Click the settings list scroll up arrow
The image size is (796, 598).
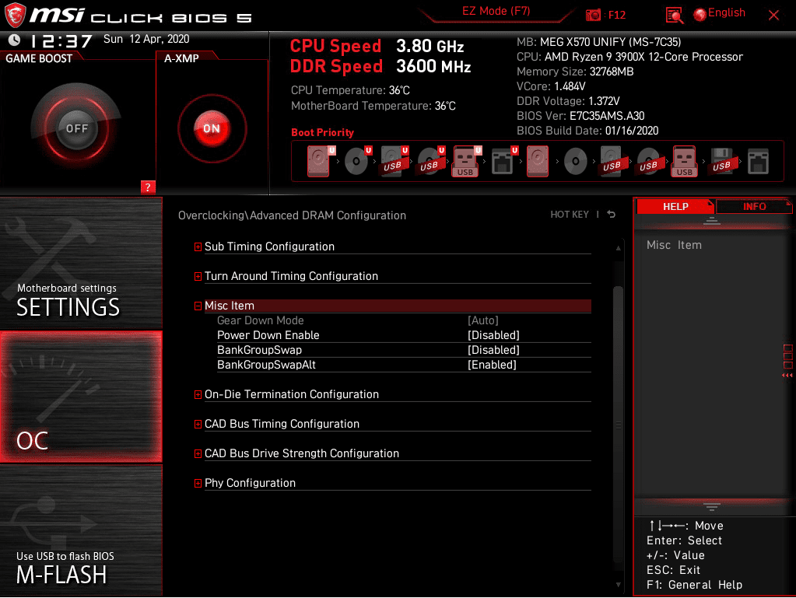point(619,248)
